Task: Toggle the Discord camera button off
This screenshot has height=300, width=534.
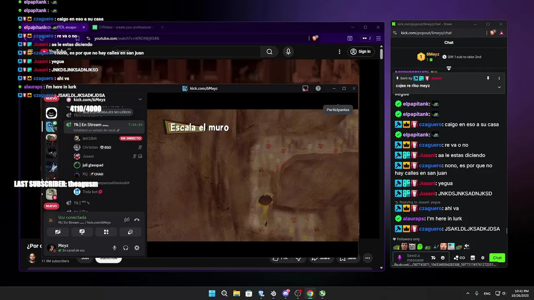Action: pyautogui.click(x=58, y=232)
